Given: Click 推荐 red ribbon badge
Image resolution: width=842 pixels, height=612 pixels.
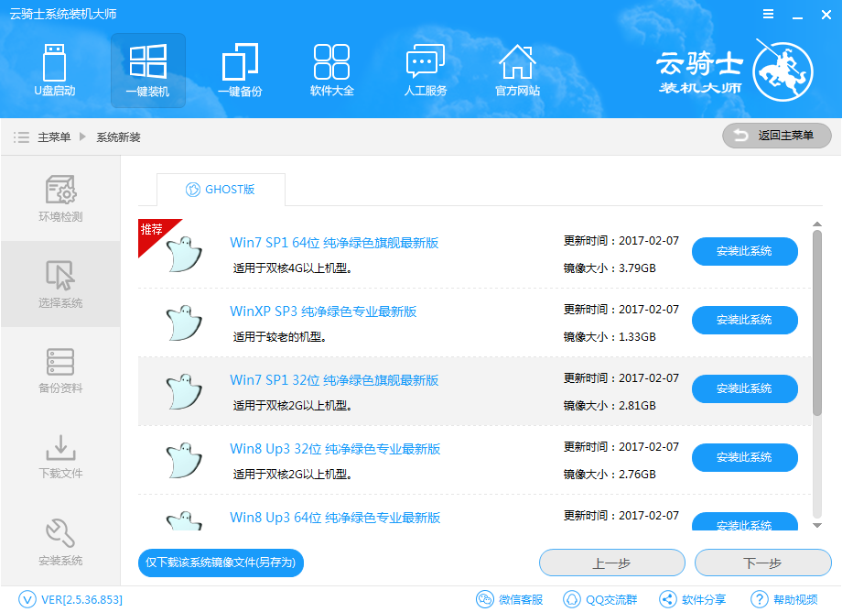Looking at the screenshot, I should coord(152,232).
